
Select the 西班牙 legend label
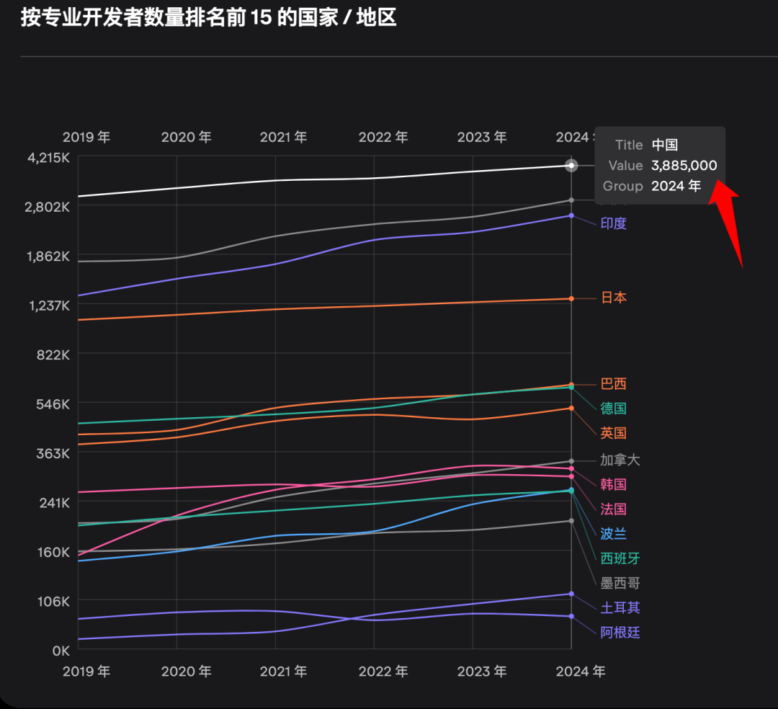620,558
